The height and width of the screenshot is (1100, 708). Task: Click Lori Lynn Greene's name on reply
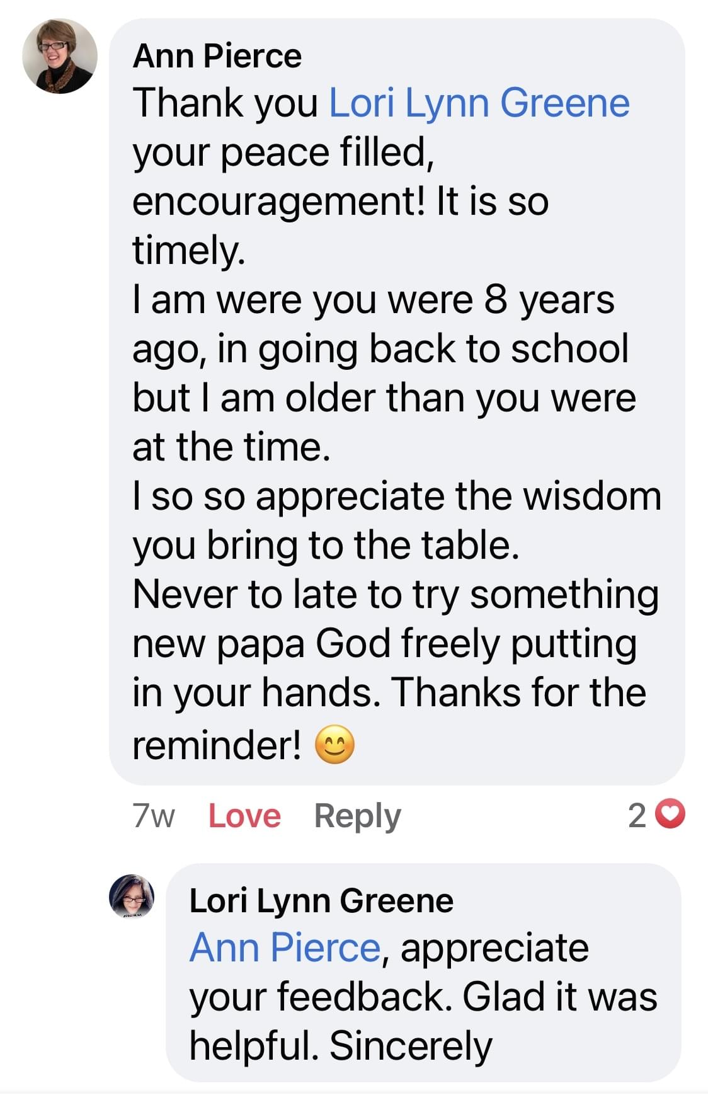[x=321, y=900]
